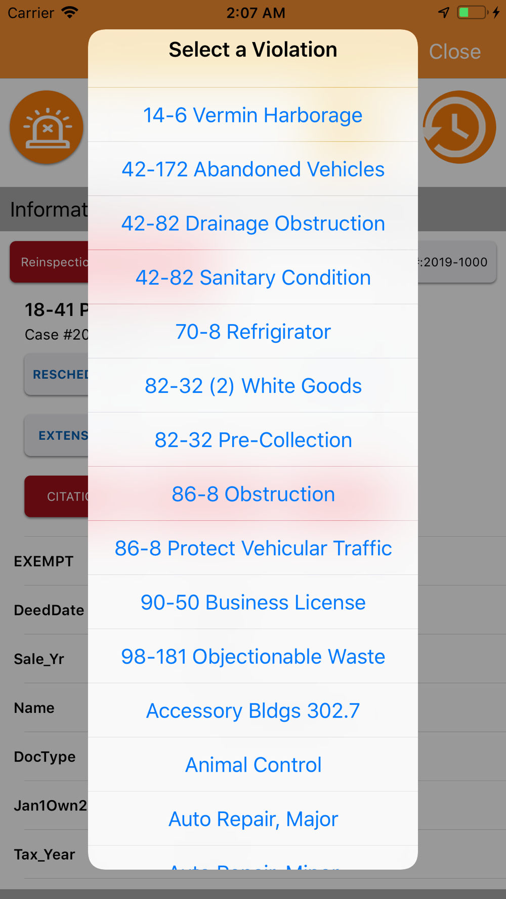Choose 86-8 Protect Vehicular Traffic

click(x=253, y=548)
